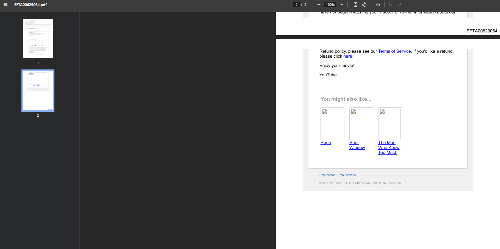Open the Email options link
Screen dimensions: 500x249
(x=347, y=175)
